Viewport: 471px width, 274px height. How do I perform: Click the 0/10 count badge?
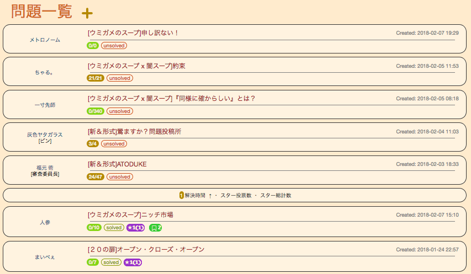(94, 228)
